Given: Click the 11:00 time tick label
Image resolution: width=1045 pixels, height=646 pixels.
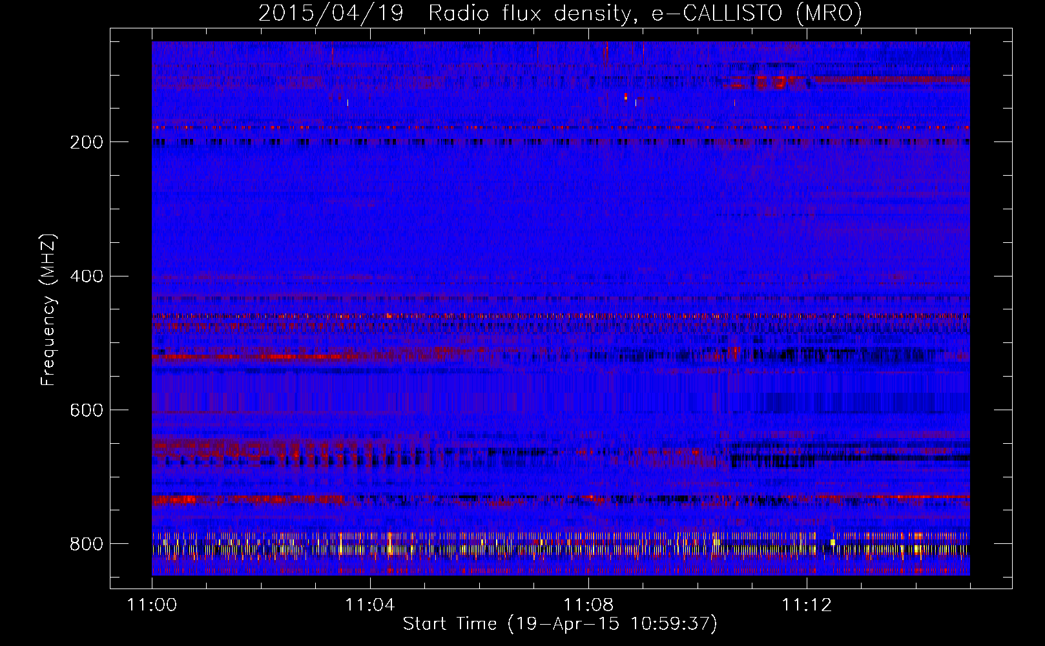Looking at the screenshot, I should 152,605.
